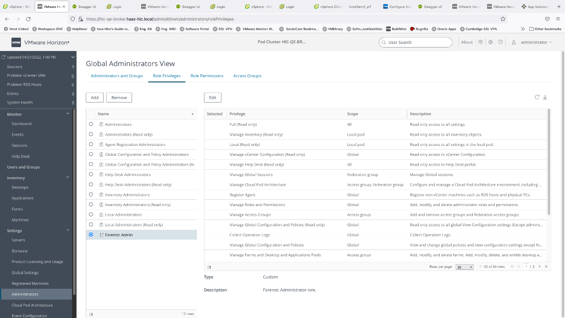
Task: Open the Horizon settings gear icon
Action: click(x=490, y=42)
